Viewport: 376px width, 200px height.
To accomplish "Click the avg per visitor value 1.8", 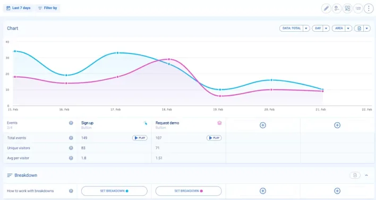I will (x=83, y=158).
